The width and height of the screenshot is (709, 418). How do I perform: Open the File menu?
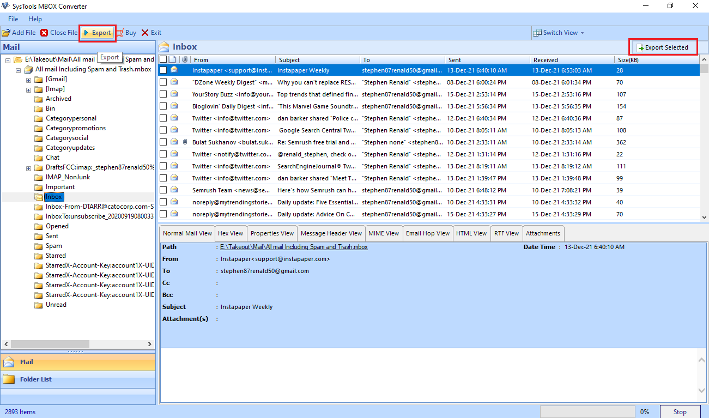[x=13, y=19]
